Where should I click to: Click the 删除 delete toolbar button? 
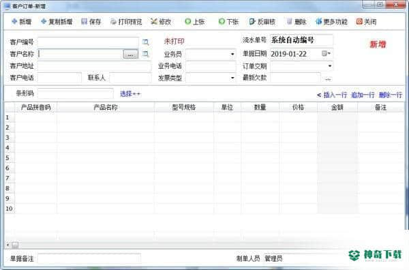[297, 22]
